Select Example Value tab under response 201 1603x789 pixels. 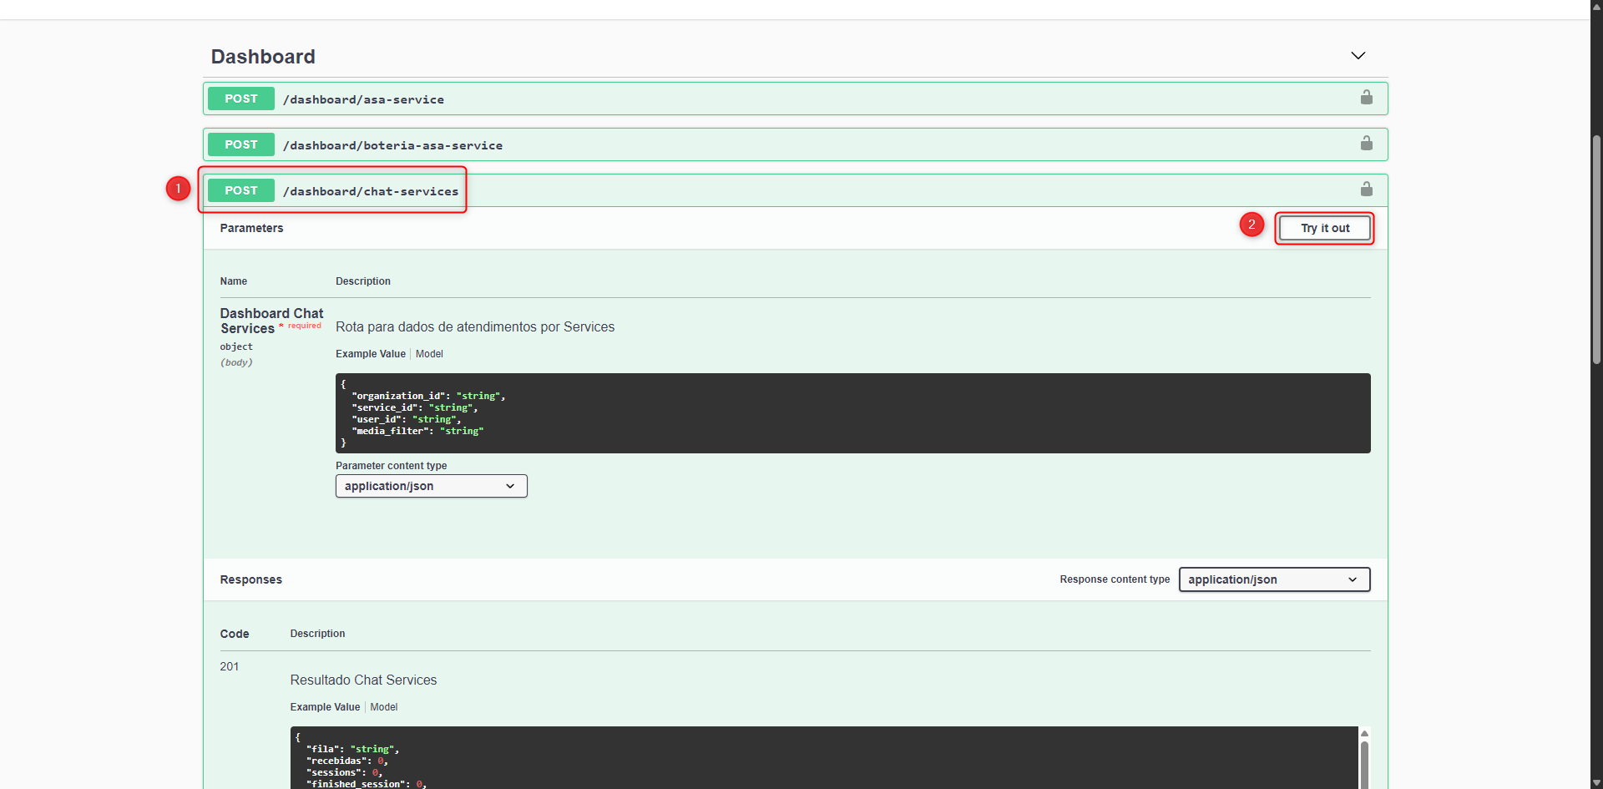pyautogui.click(x=325, y=707)
